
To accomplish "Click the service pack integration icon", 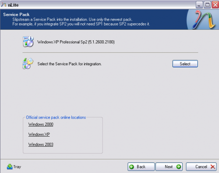I will [x=28, y=64].
